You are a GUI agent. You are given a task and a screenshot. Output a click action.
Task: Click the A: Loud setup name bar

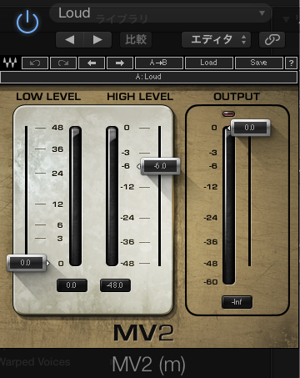pyautogui.click(x=149, y=77)
